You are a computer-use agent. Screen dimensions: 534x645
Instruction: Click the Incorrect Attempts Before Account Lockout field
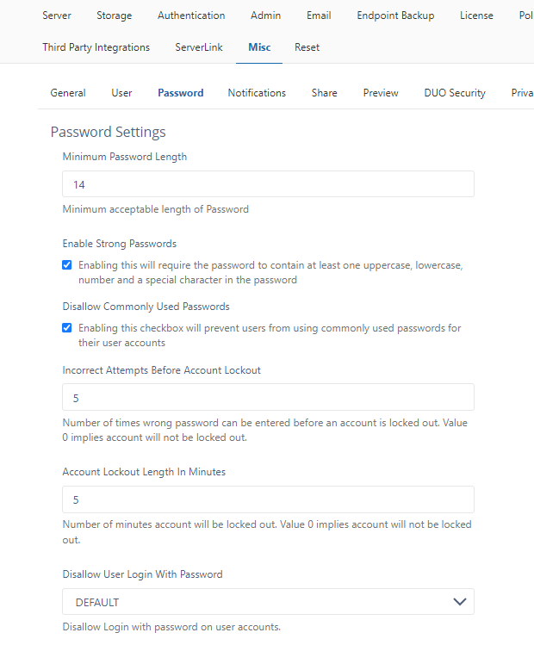[x=268, y=397]
